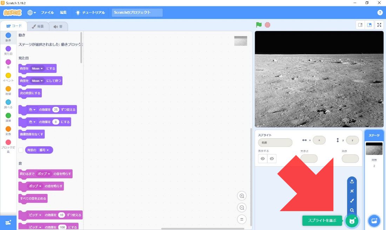
Task: Select the 調べる block category
Action: tap(8, 104)
